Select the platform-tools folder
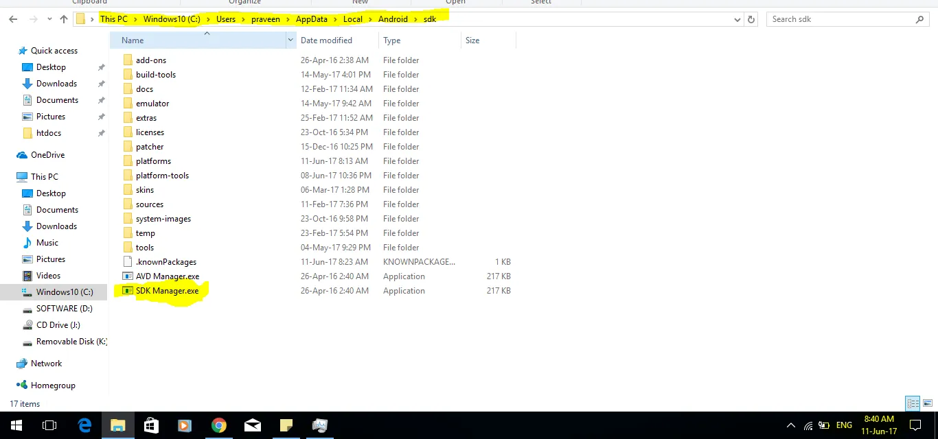 tap(162, 176)
